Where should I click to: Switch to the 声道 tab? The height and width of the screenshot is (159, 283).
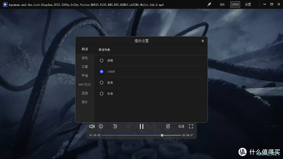coord(85,76)
